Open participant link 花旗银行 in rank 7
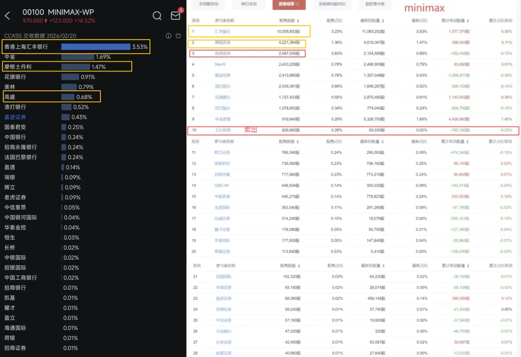Screen dimensions: 521x357 pos(222,97)
